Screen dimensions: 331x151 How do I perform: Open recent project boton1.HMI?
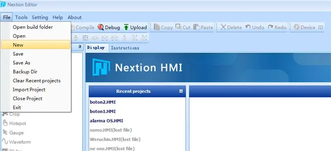point(103,111)
